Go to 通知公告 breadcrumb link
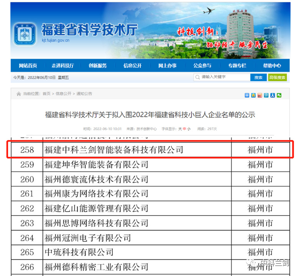The image size is (299, 276). (x=84, y=94)
